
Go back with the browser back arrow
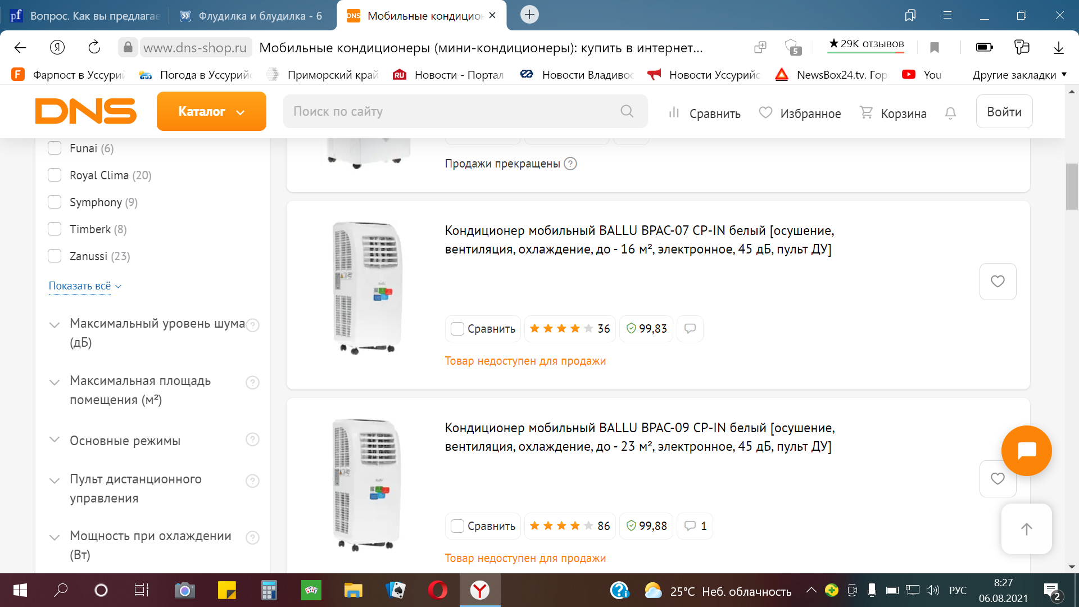coord(20,48)
